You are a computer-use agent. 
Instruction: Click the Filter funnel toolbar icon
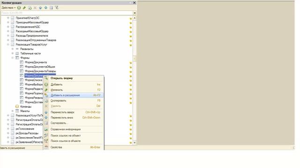coord(57,8)
